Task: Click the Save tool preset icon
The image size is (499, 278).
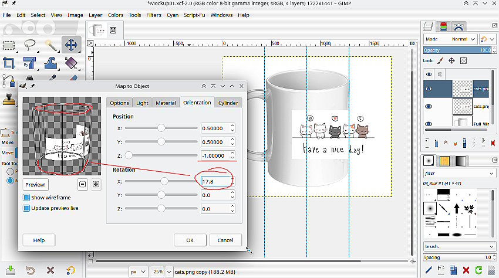Action: [9, 271]
